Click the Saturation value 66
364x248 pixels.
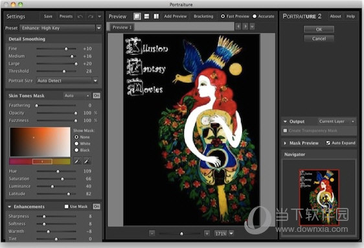click(x=89, y=179)
